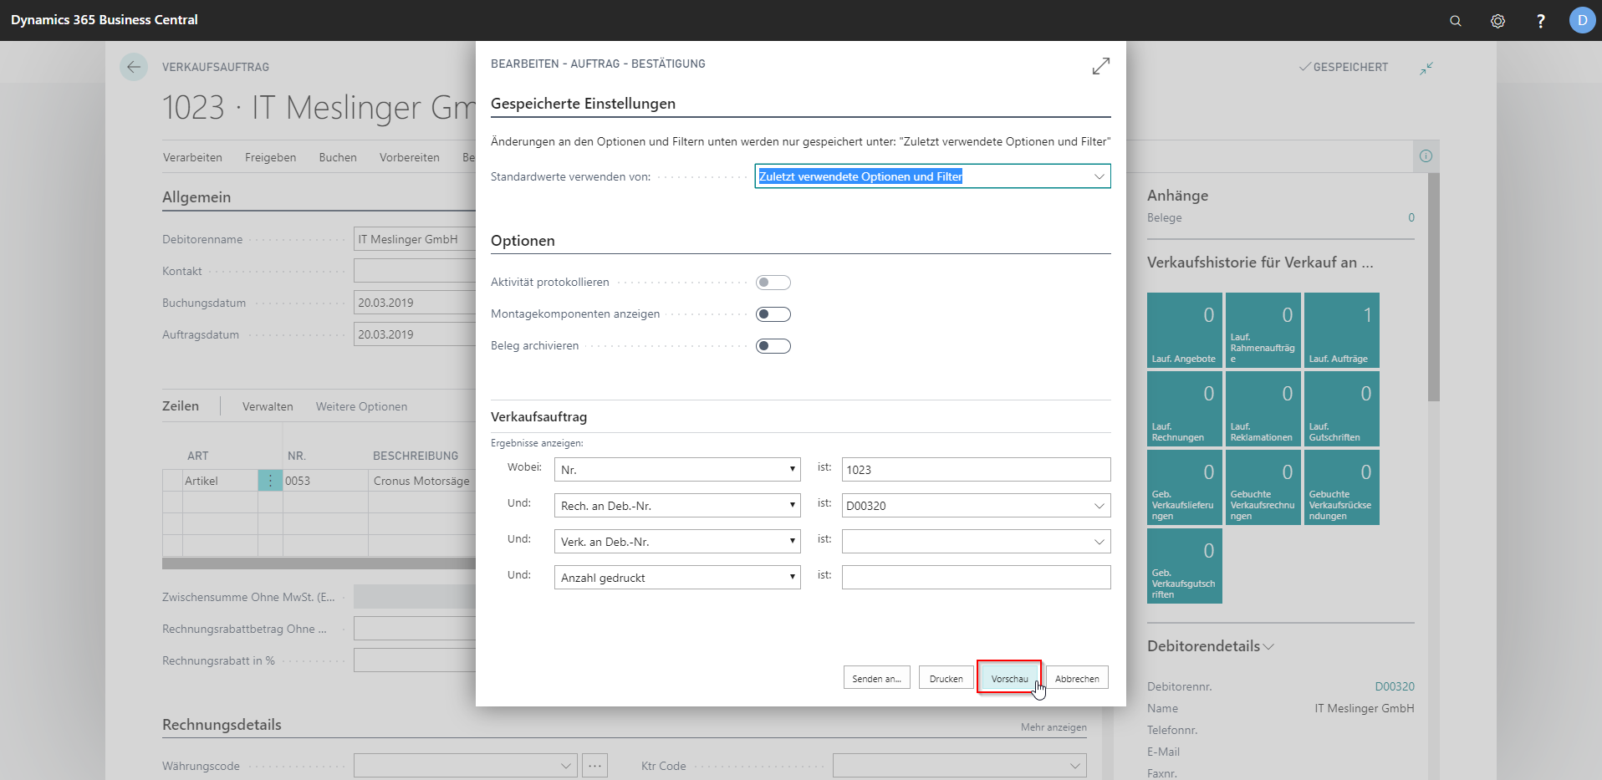Open the Verarbeiten menu
1602x780 pixels.
192,157
